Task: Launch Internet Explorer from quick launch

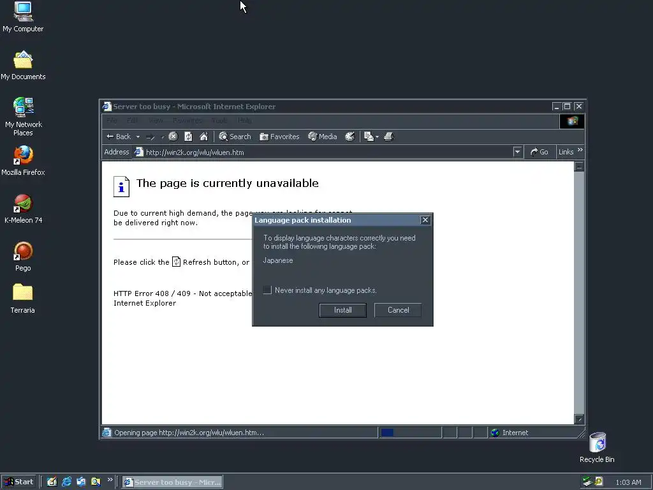Action: pyautogui.click(x=66, y=482)
